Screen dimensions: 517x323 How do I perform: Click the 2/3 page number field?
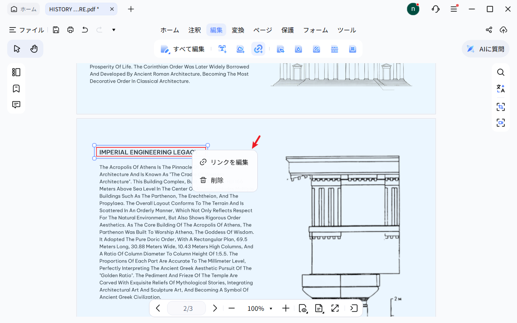pyautogui.click(x=186, y=309)
